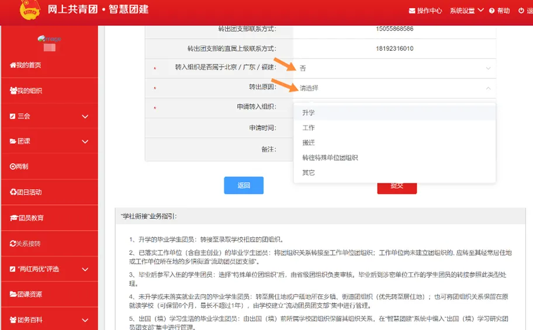Expand the "两红两优"评选 chevron
The image size is (533, 330).
[85, 269]
